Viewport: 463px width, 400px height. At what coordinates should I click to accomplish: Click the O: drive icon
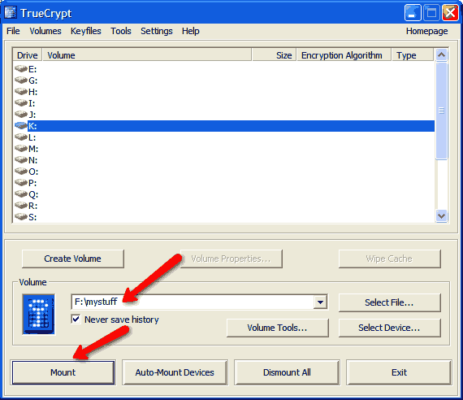coord(21,171)
